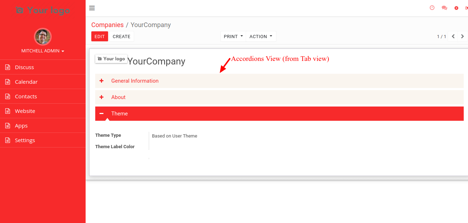Screen dimensions: 468x223
Task: Click the Calendar document icon in sidebar
Action: 7,82
